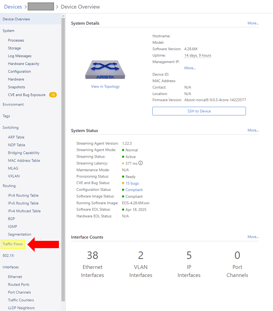Open More details for System Details
The height and width of the screenshot is (311, 273).
252,23
